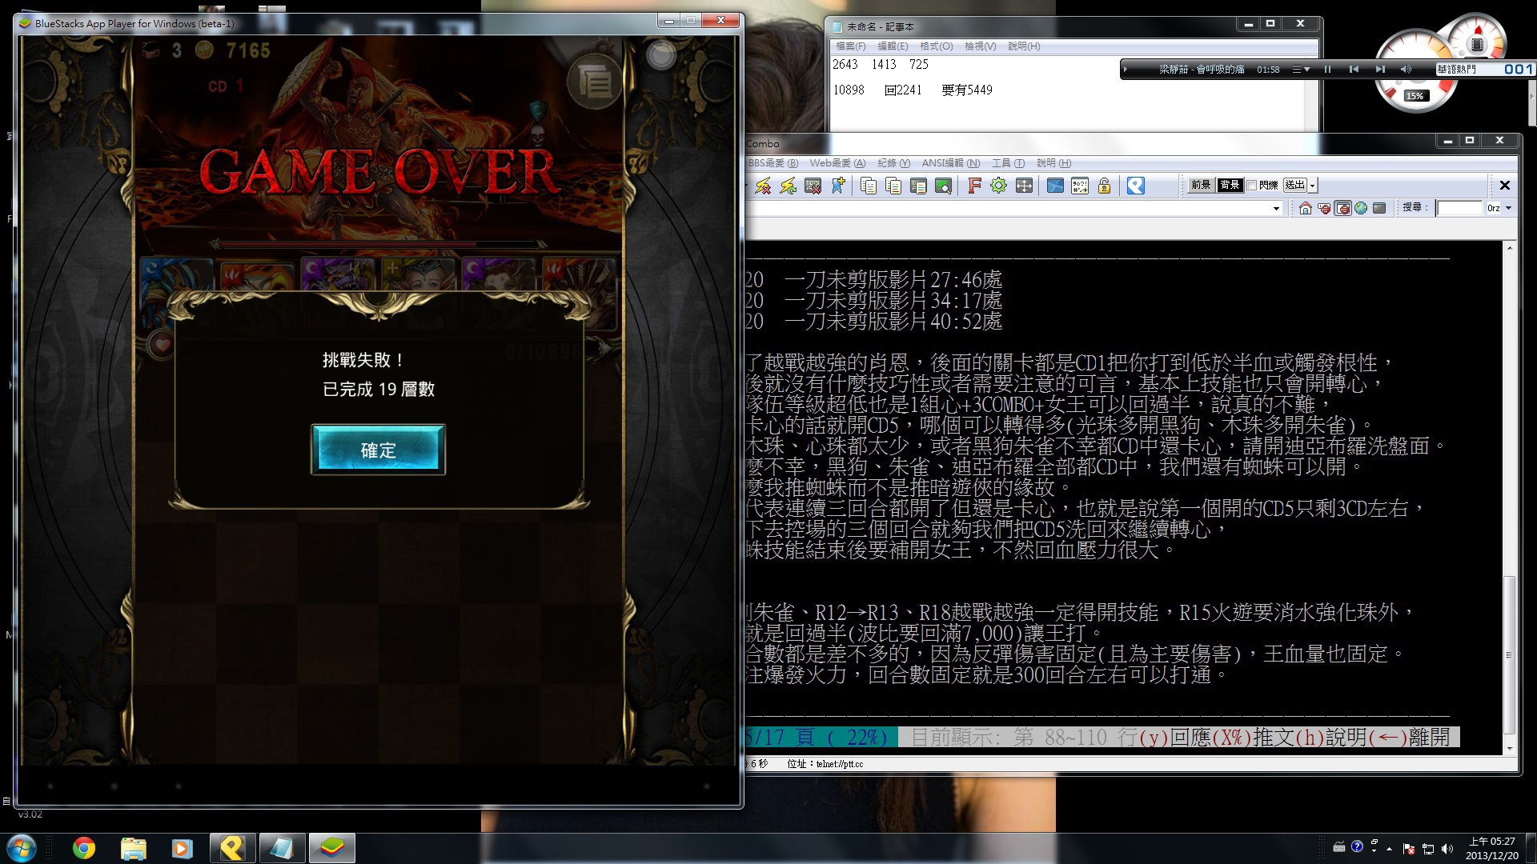Go to home page icon in PCMan
The width and height of the screenshot is (1537, 864).
pos(1305,208)
